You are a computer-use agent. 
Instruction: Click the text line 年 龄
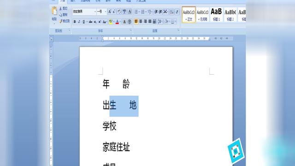click(116, 84)
